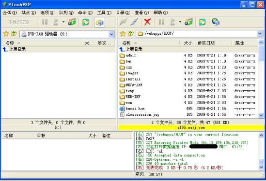Click the yellow s156.eatj.com status bar
266x181 pixels.
click(191, 127)
